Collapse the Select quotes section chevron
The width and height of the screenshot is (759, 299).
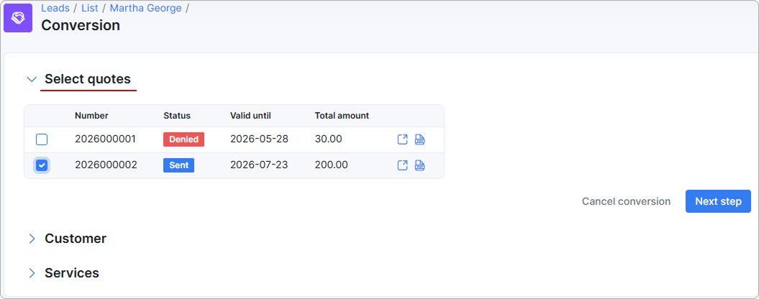pyautogui.click(x=32, y=79)
